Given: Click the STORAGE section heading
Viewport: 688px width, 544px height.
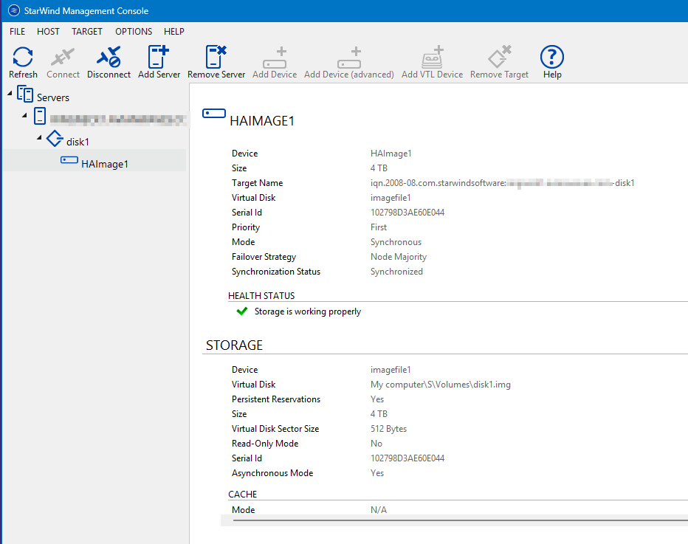Looking at the screenshot, I should pos(234,345).
